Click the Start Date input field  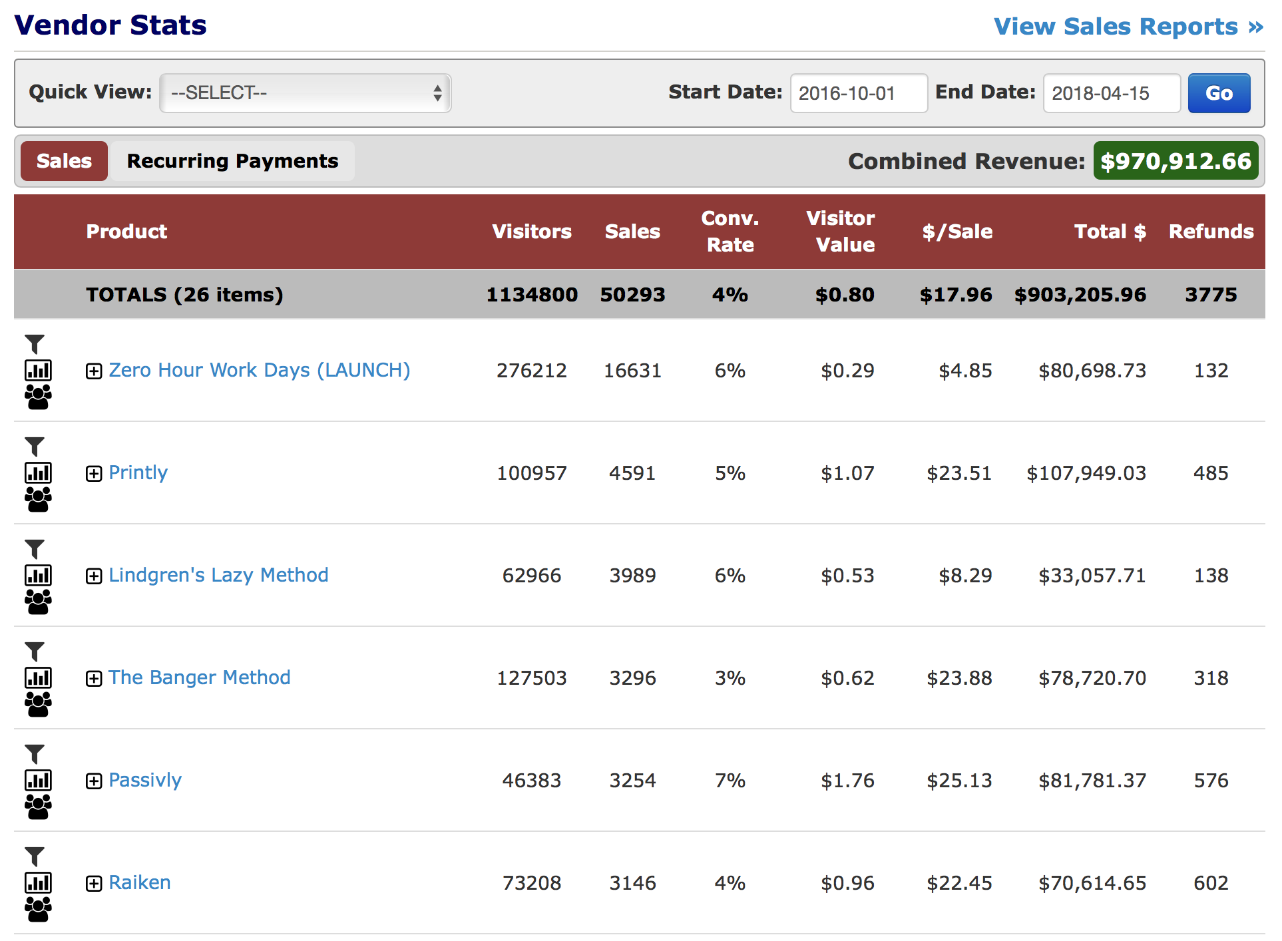[858, 93]
